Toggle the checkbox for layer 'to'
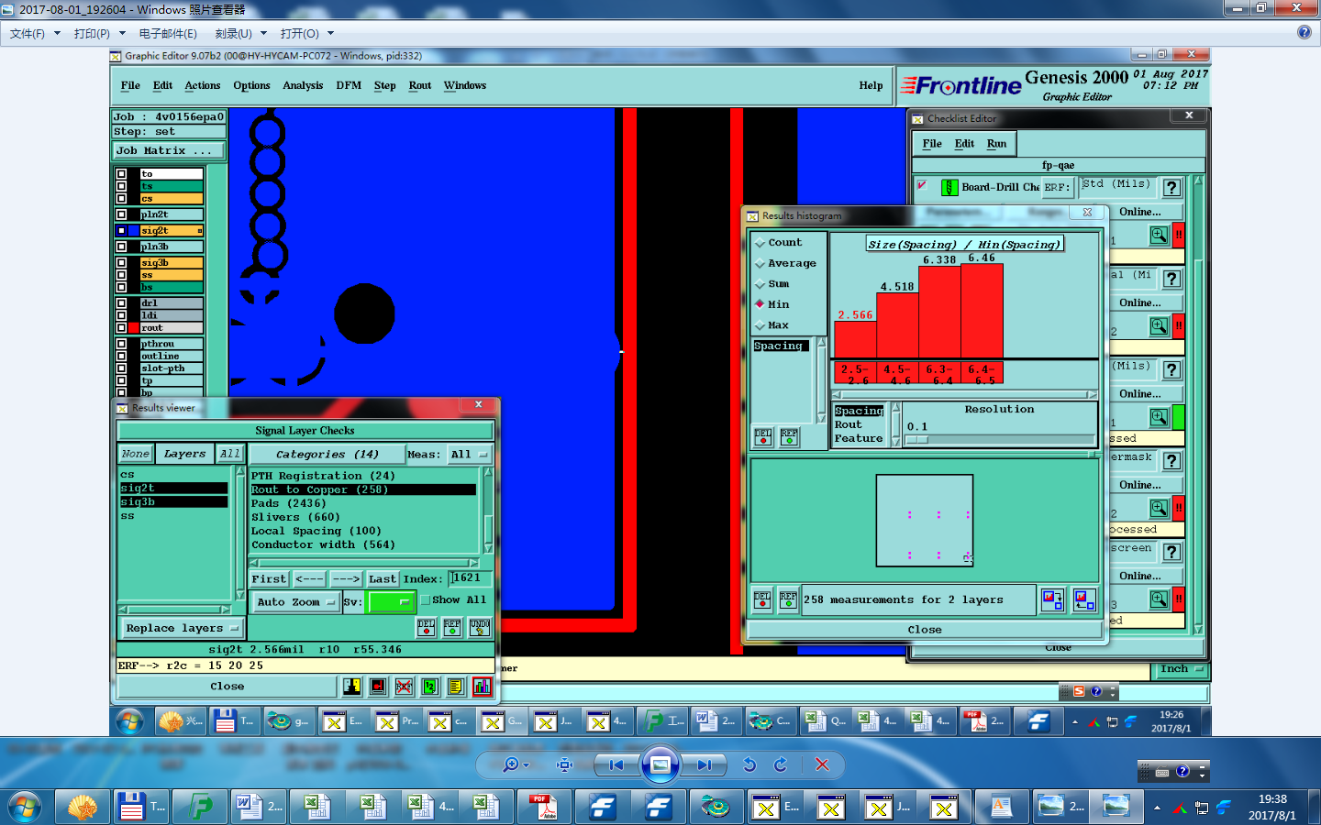The width and height of the screenshot is (1321, 825). (121, 173)
